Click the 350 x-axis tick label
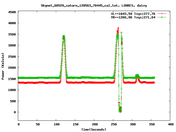The height and width of the screenshot is (132, 176). point(152,124)
